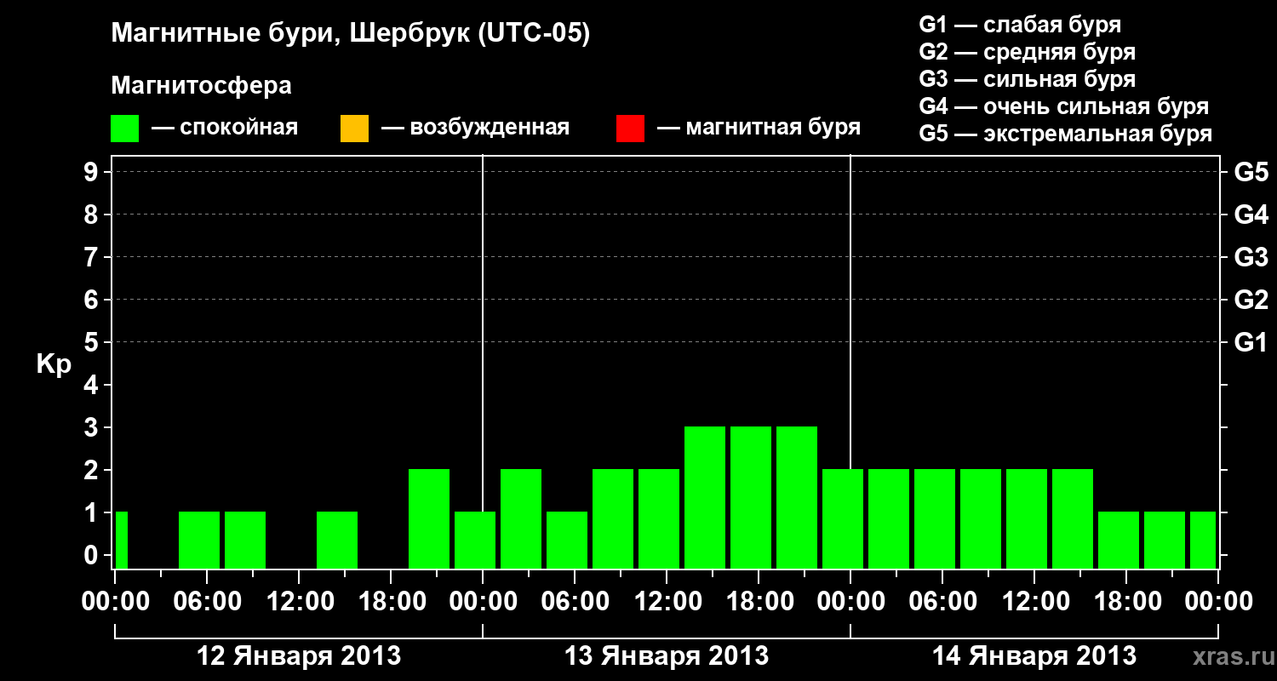Click the last narrow Kp 1 bar on 14 January

tap(1203, 540)
